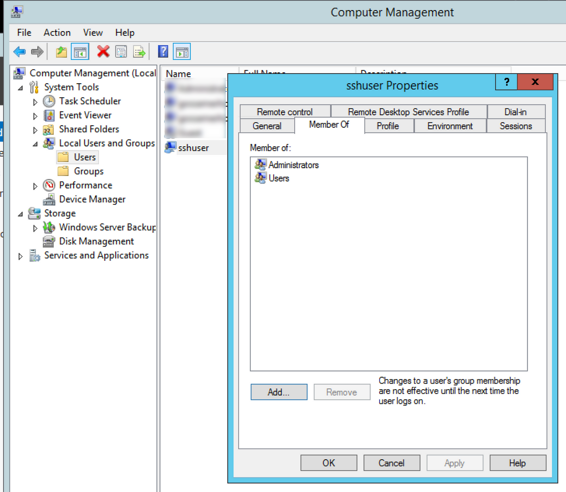Click the Services and Applications icon
This screenshot has width=566, height=492.
coord(34,256)
